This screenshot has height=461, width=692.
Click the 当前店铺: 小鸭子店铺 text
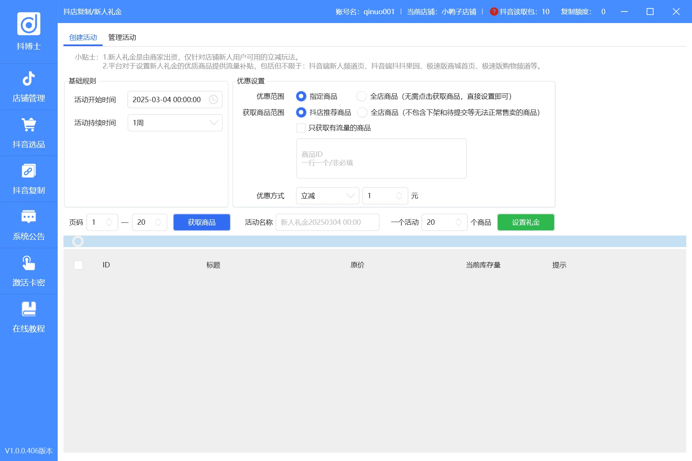pyautogui.click(x=442, y=12)
